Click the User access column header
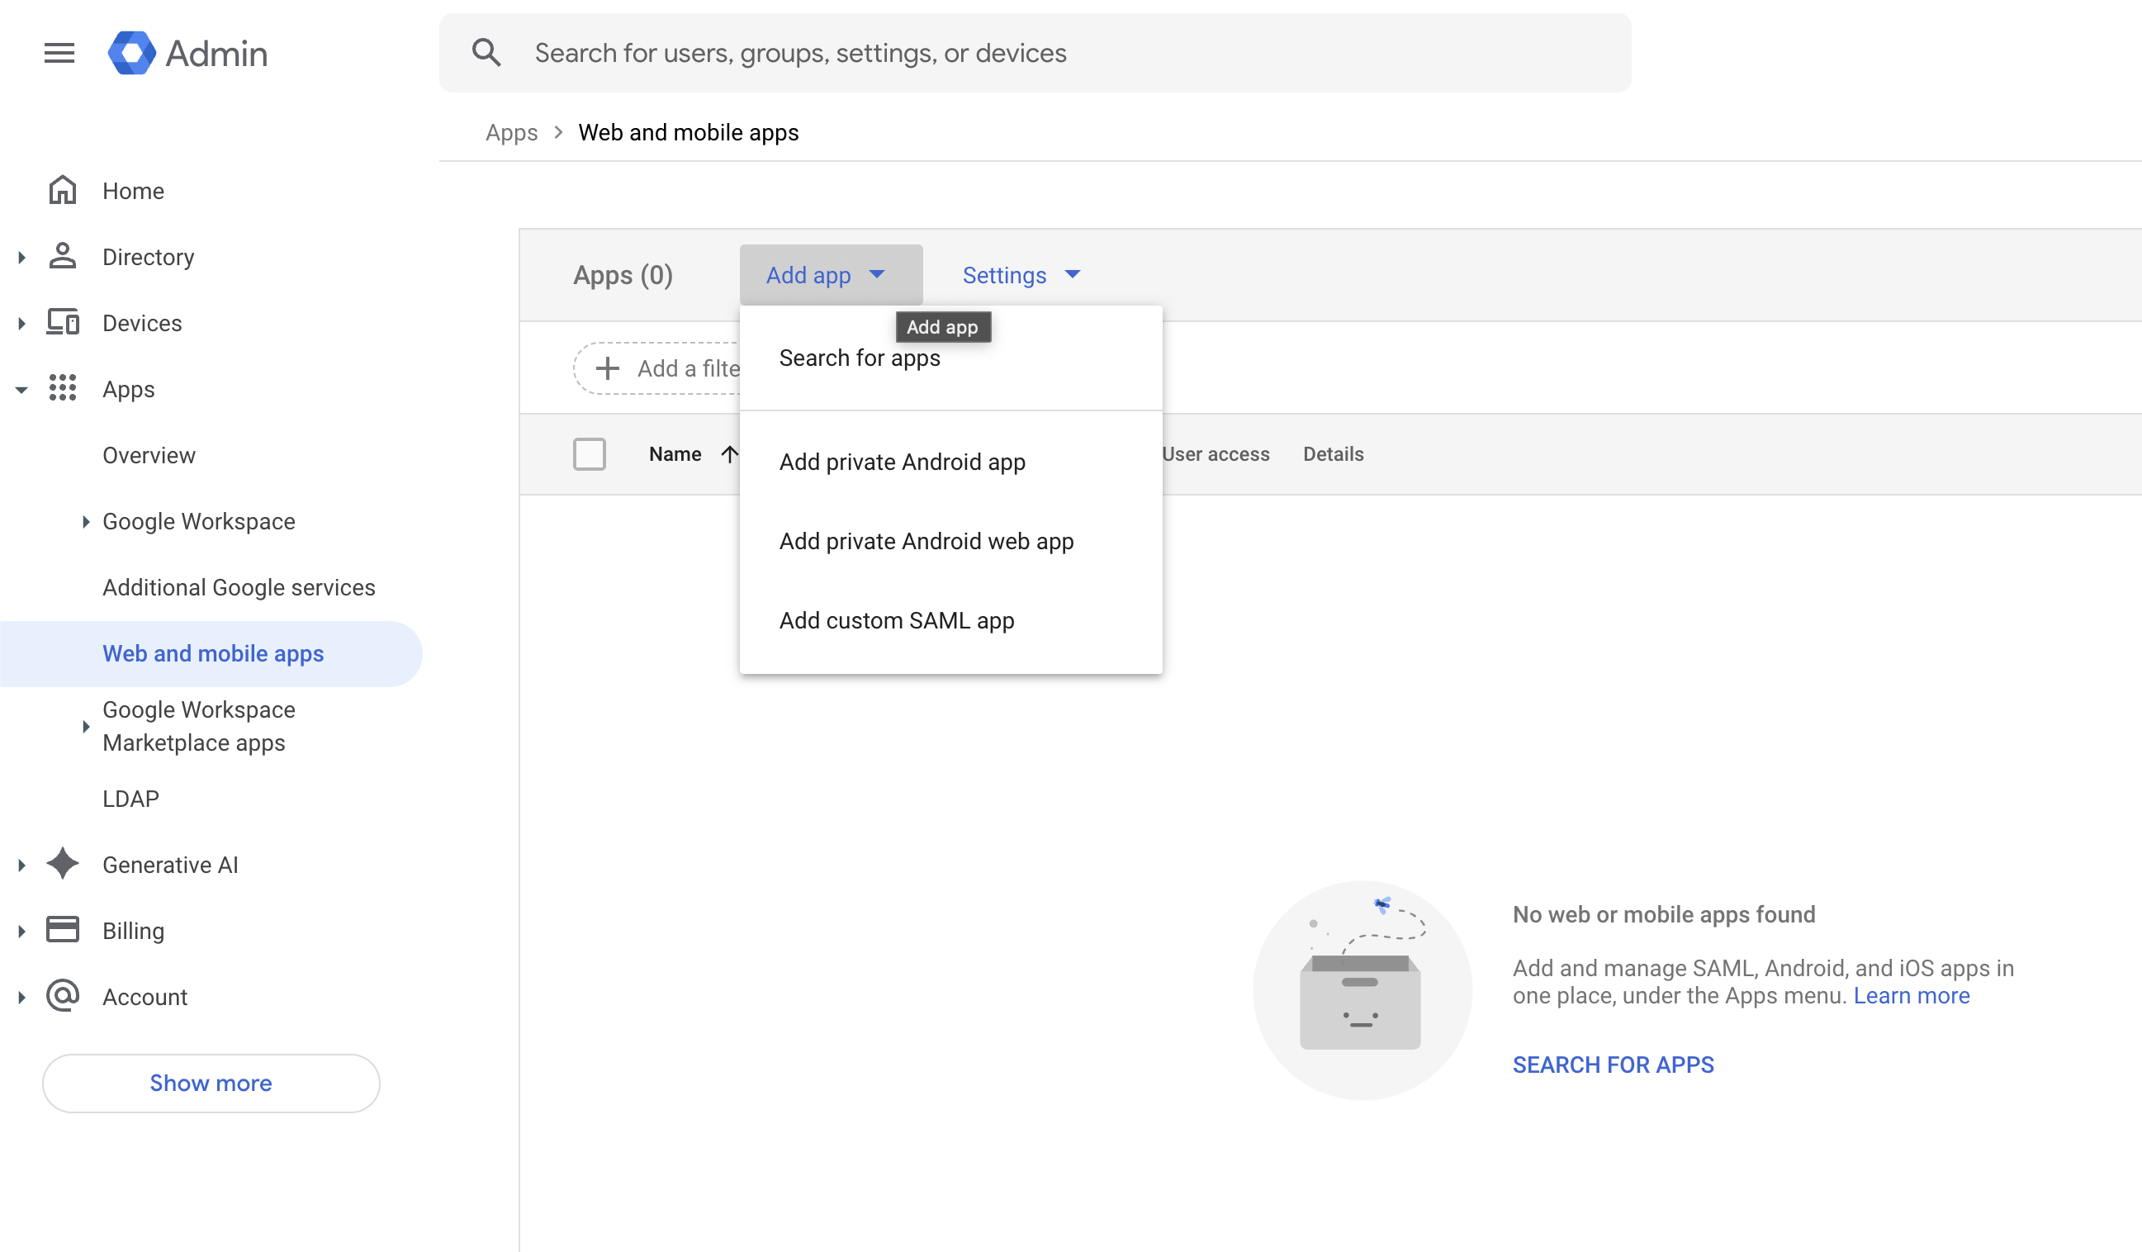 click(x=1216, y=454)
